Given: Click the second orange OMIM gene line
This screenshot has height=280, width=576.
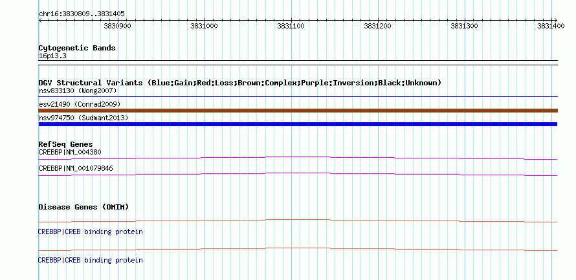Looking at the screenshot, I should [x=298, y=250].
